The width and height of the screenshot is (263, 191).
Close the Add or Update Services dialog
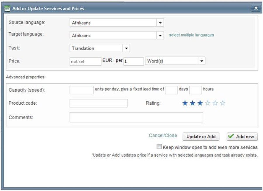[x=256, y=8]
